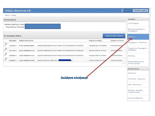Open Εποπτεία - Μεταβολή Στοιχείων Χρήστη
Viewport: 155px width, 116px height.
(138, 91)
